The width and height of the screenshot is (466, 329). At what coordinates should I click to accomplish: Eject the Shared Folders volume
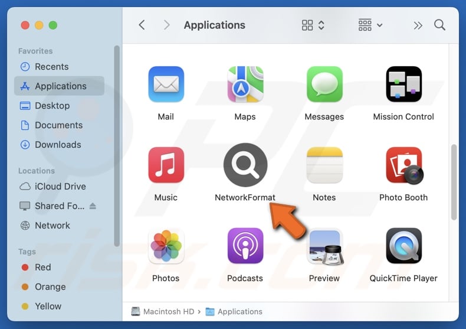click(93, 206)
